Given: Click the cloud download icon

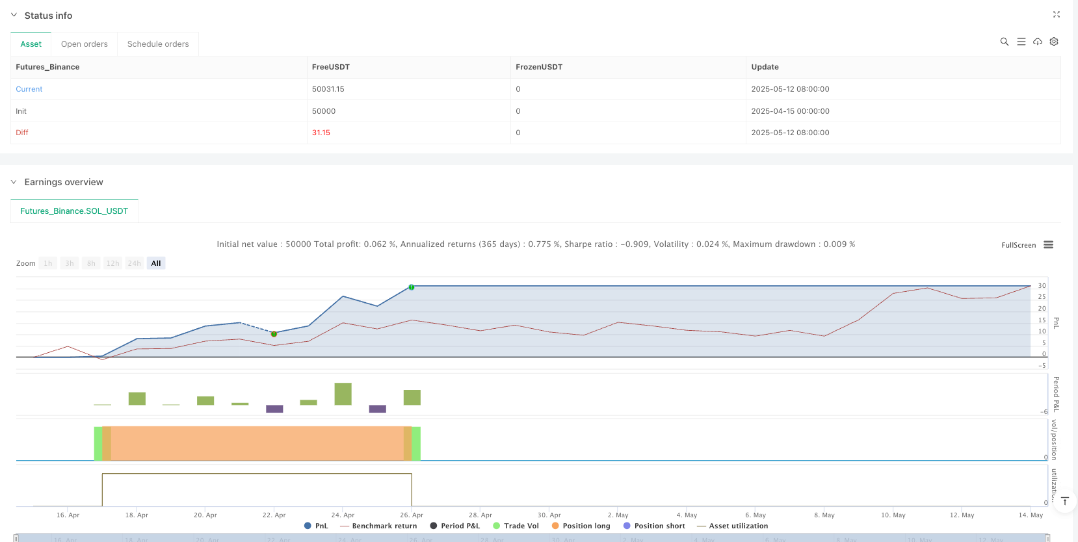Looking at the screenshot, I should pyautogui.click(x=1038, y=42).
